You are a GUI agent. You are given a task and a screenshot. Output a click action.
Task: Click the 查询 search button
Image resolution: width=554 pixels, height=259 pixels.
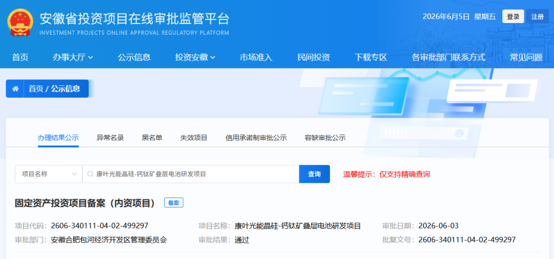click(x=314, y=174)
